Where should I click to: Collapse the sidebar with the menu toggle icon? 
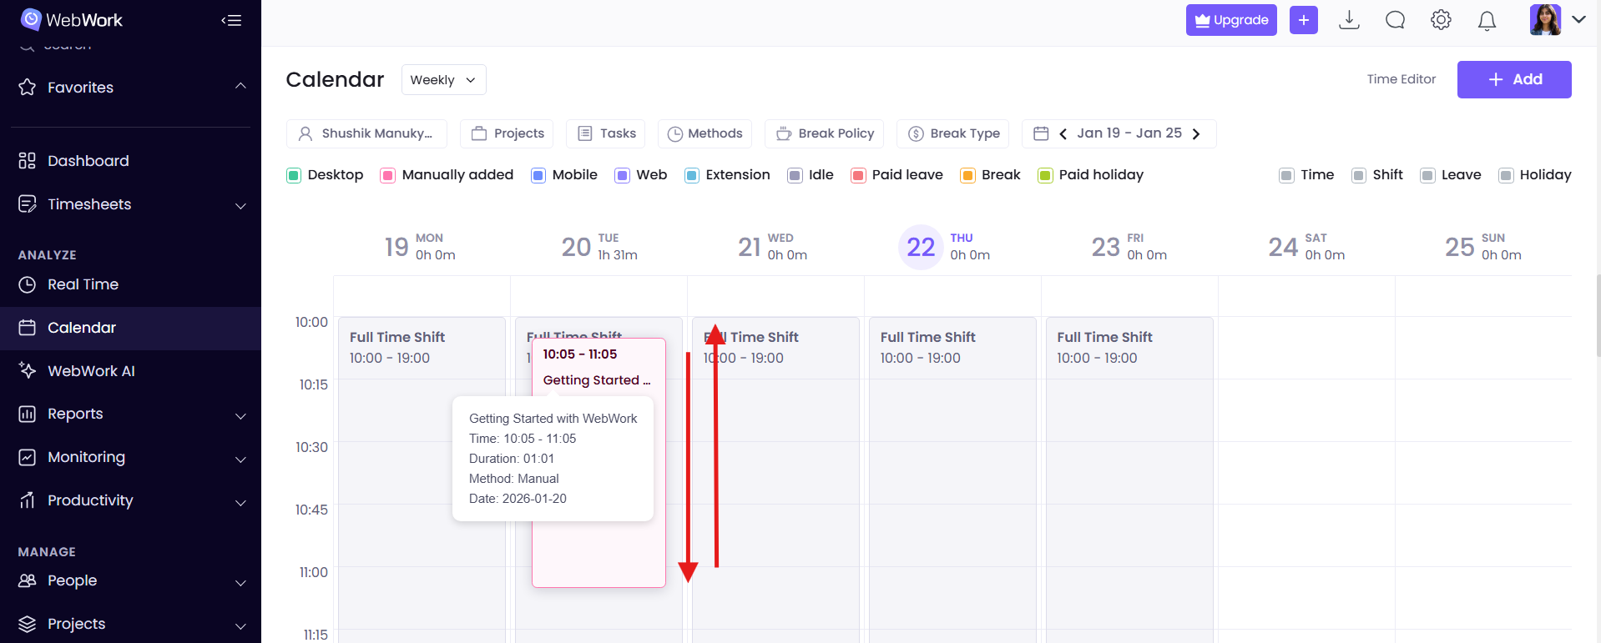[231, 20]
